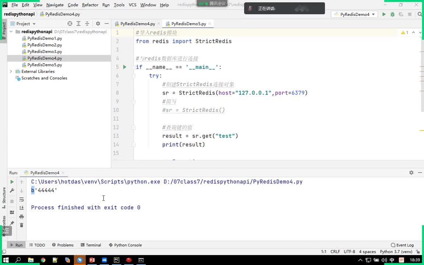Image resolution: width=424 pixels, height=265 pixels.
Task: Close PyRedisDemo4 Run tab
Action: (x=63, y=173)
